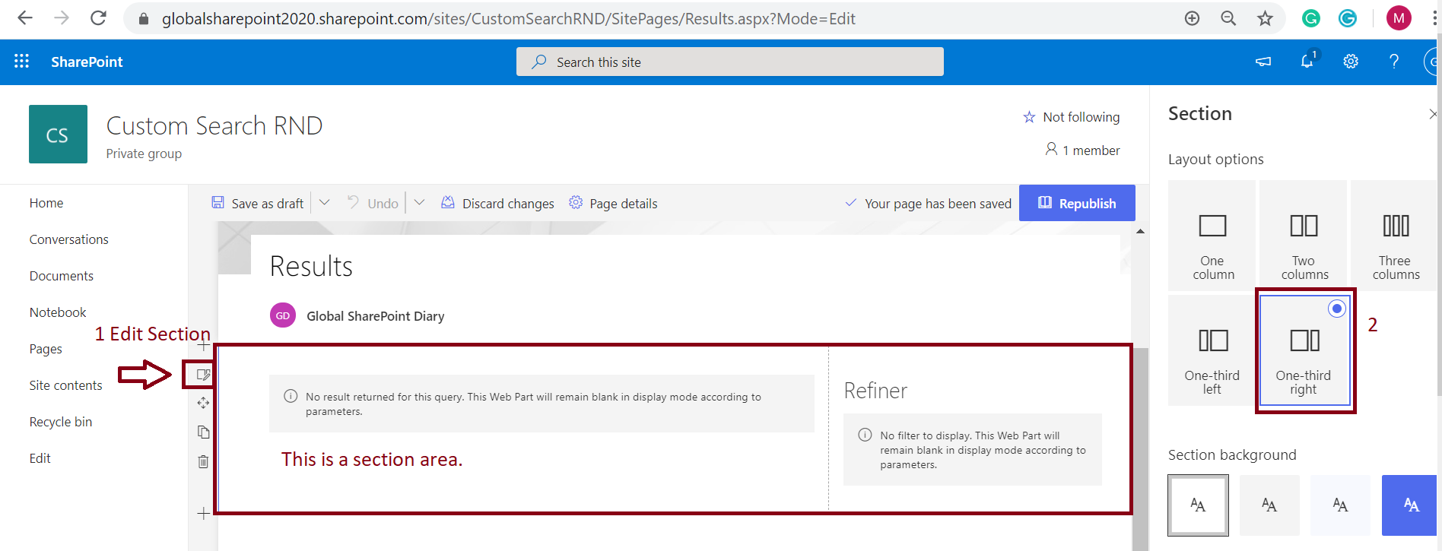
Task: Click the Undo button
Action: [373, 203]
